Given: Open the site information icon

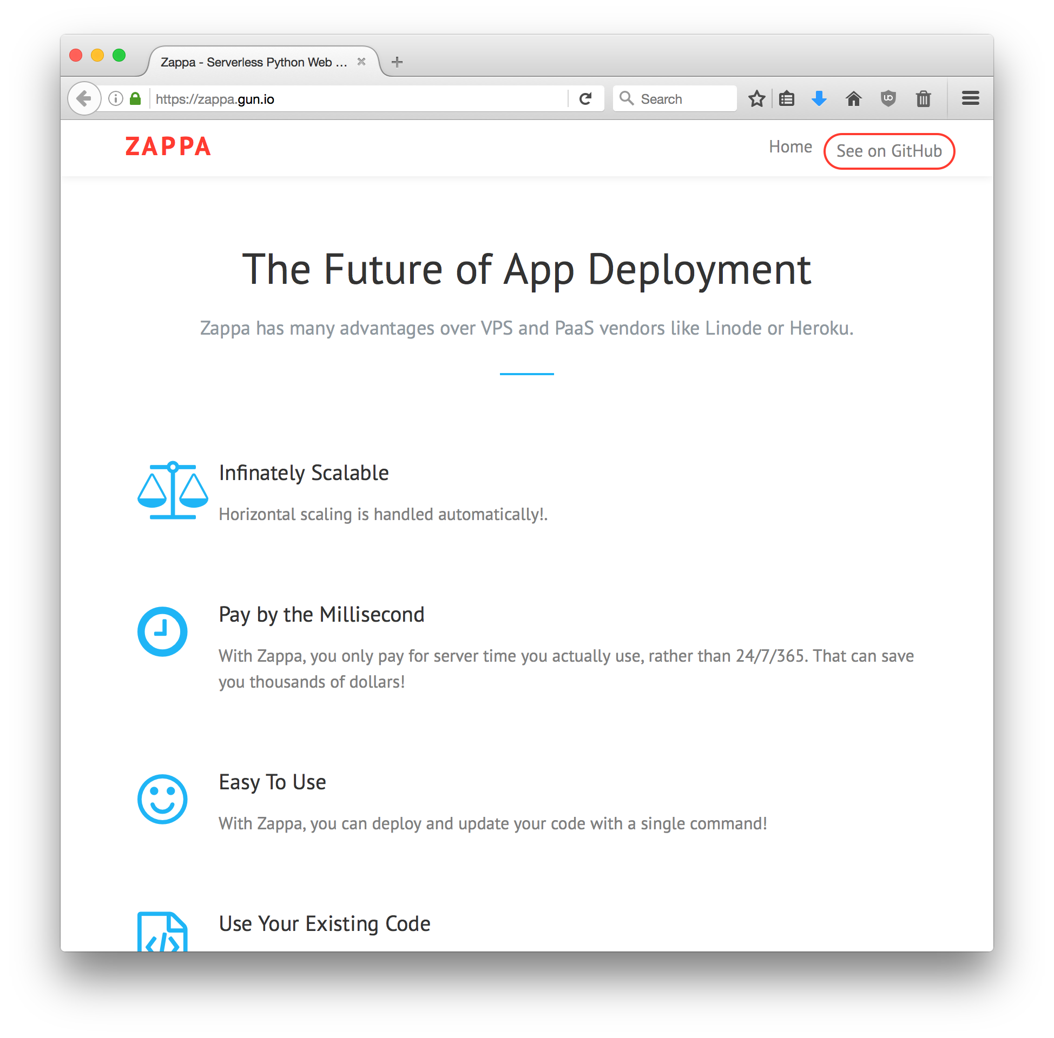Looking at the screenshot, I should click(116, 99).
